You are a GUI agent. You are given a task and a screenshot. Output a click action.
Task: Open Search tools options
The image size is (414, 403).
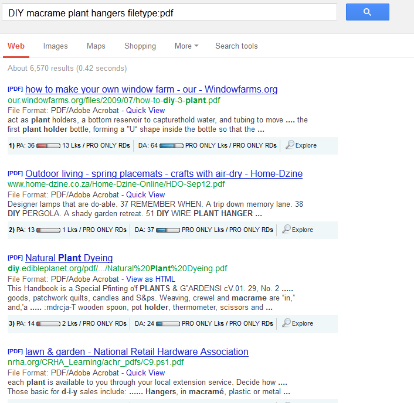click(x=236, y=46)
